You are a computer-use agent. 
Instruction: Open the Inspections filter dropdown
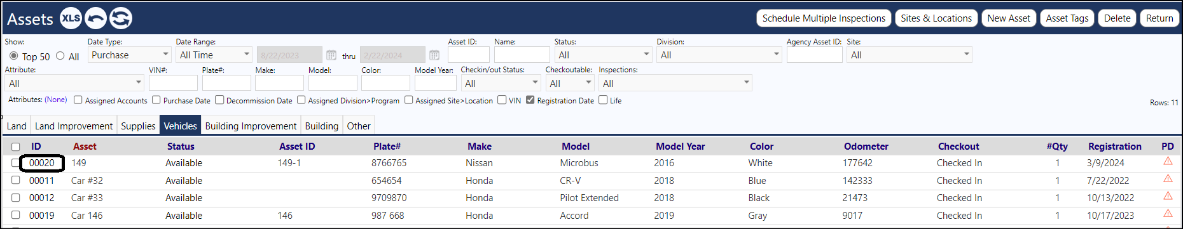(675, 83)
